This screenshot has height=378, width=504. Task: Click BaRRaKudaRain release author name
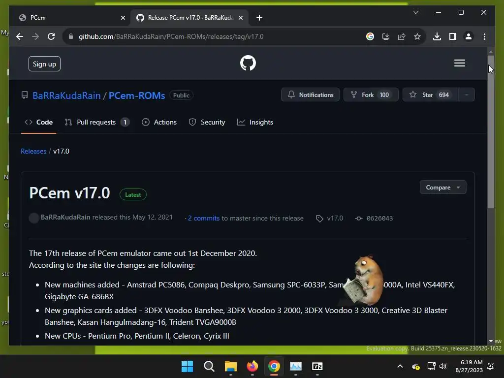(65, 217)
